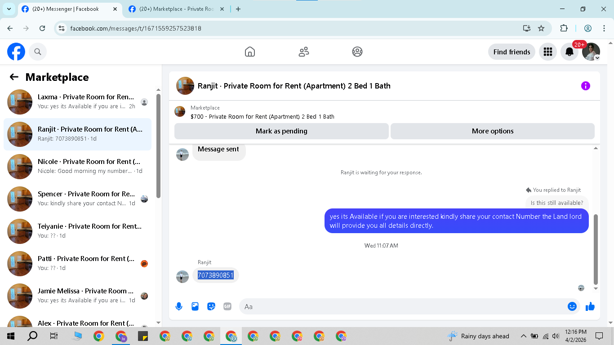The width and height of the screenshot is (614, 345).
Task: Bookmark this page with the star
Action: (x=541, y=28)
